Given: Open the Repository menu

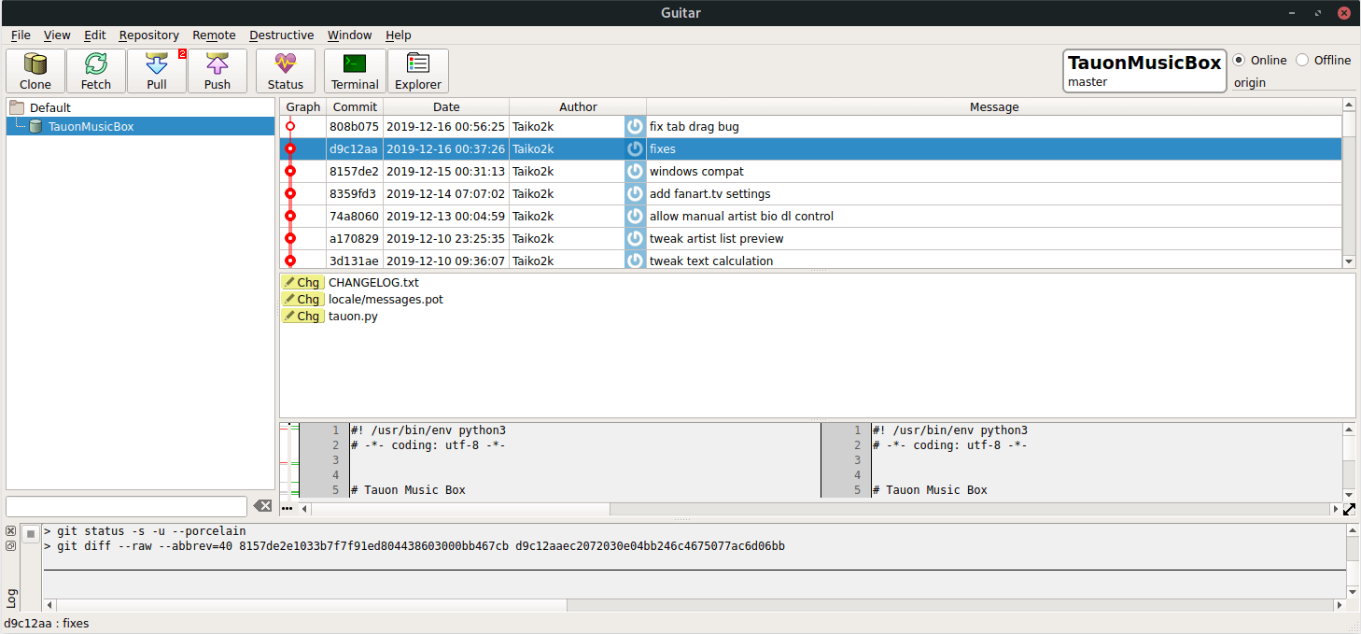Looking at the screenshot, I should tap(149, 35).
